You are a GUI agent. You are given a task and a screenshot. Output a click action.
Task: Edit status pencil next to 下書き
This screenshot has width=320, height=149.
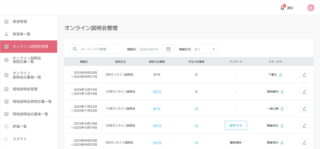[x=280, y=74]
